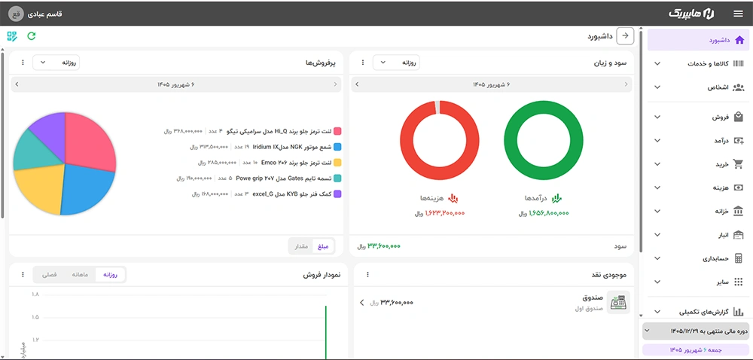Viewport: 753px width, 360px height.
Task: Open fiscal period dropdown دوره مالی منتهی
Action: (697, 331)
